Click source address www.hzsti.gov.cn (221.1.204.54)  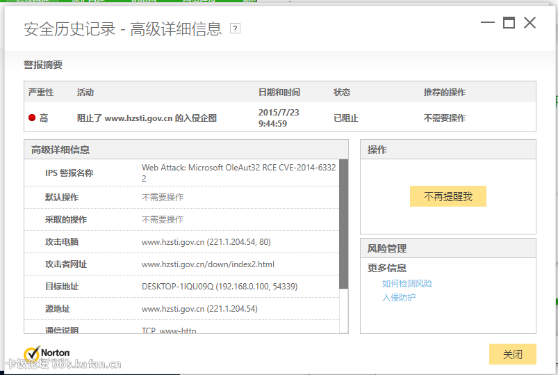tap(199, 309)
